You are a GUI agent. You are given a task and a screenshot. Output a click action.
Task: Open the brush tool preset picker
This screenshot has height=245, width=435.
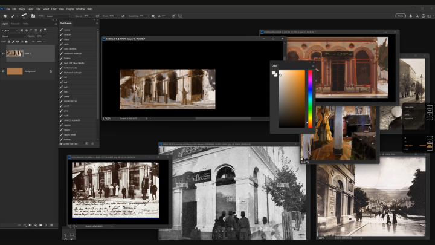click(x=13, y=16)
